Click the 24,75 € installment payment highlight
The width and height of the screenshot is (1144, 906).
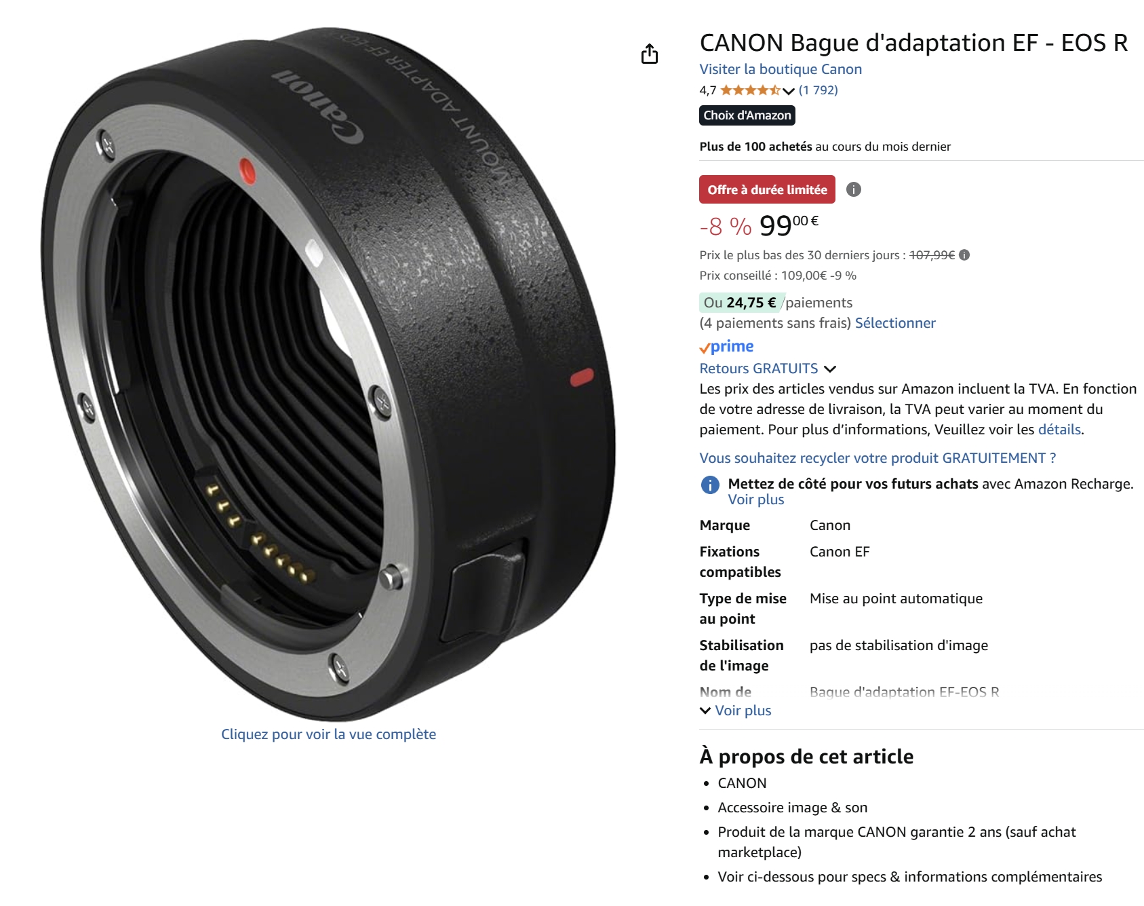pyautogui.click(x=741, y=303)
